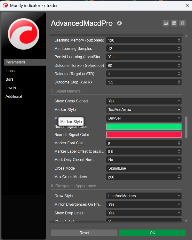Image resolution: width=192 pixels, height=240 pixels.
Task: Open the Show Cross Signals dropdown
Action: pos(144,101)
